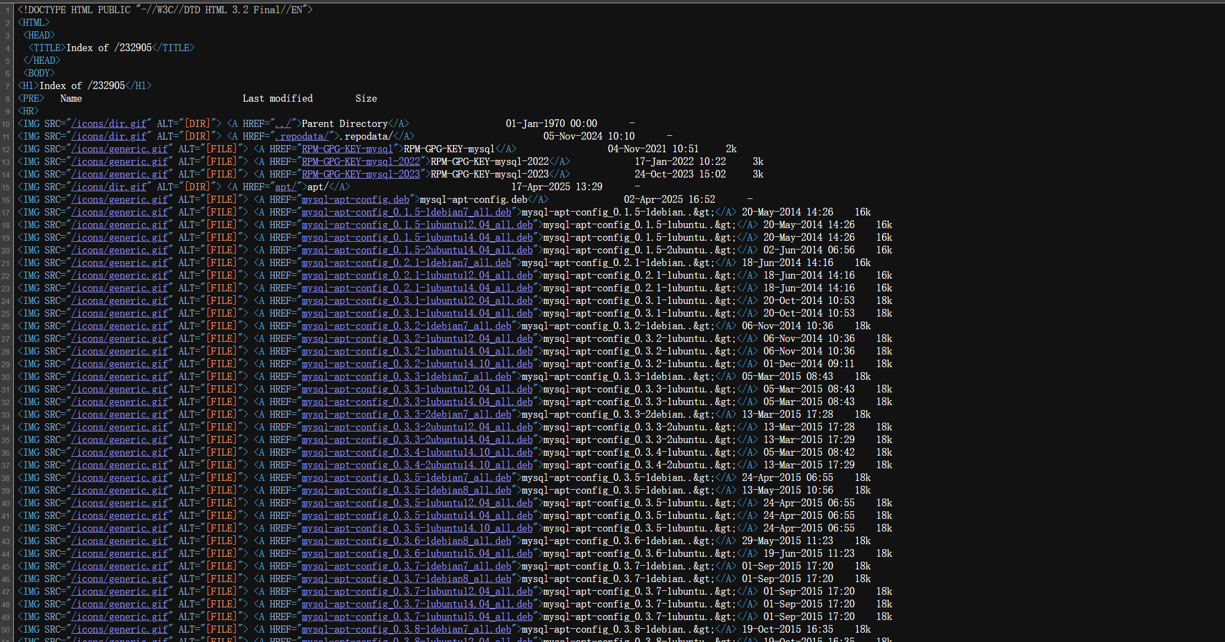This screenshot has height=642, width=1225.
Task: Click the DOCTYPE declaration on line 1
Action: [x=165, y=10]
